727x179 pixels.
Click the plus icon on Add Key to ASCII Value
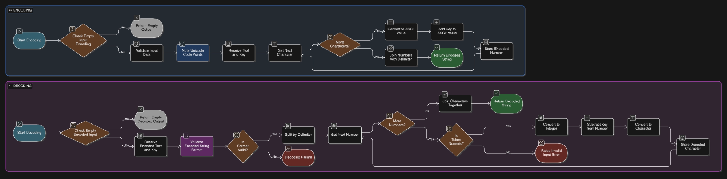click(x=437, y=23)
